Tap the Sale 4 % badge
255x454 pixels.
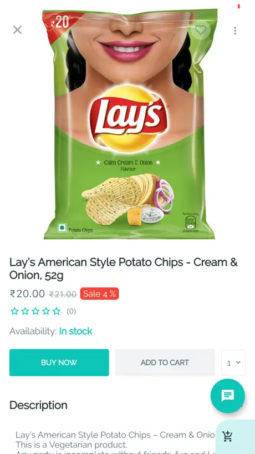pos(99,294)
